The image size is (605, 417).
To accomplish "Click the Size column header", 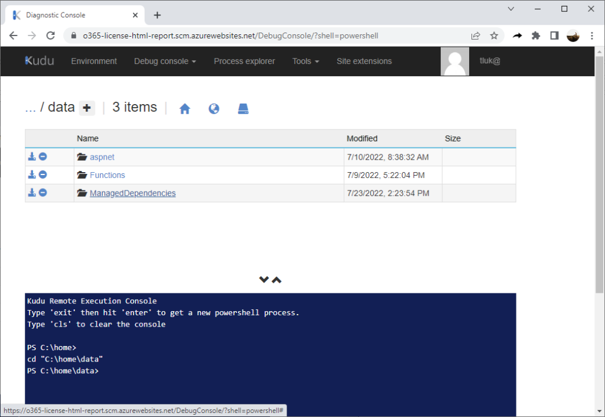I will (x=453, y=138).
